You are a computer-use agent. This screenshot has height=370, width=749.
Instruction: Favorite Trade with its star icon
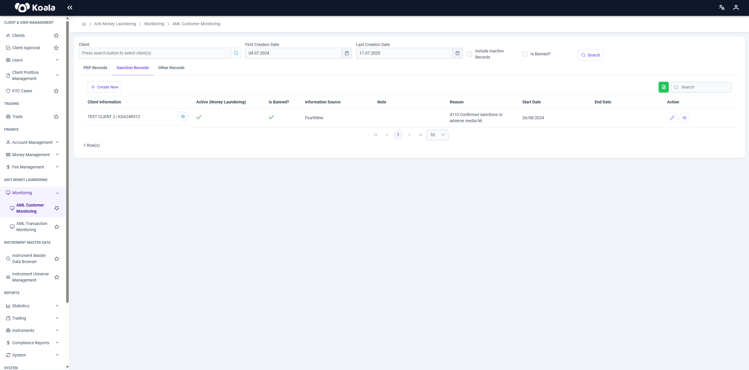(x=56, y=117)
